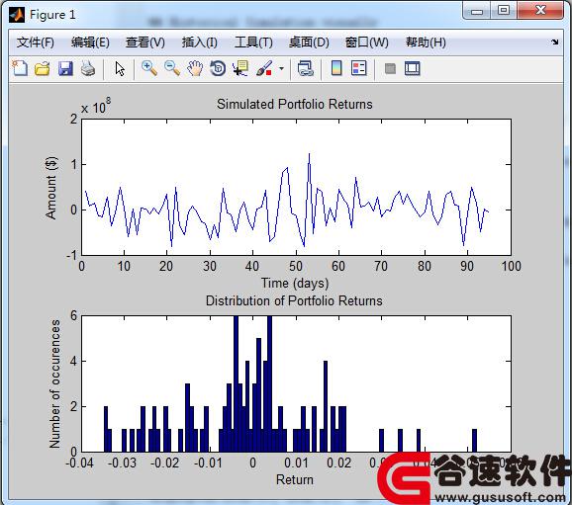
Task: Dock figure using the menu bar arrow
Action: coord(555,42)
